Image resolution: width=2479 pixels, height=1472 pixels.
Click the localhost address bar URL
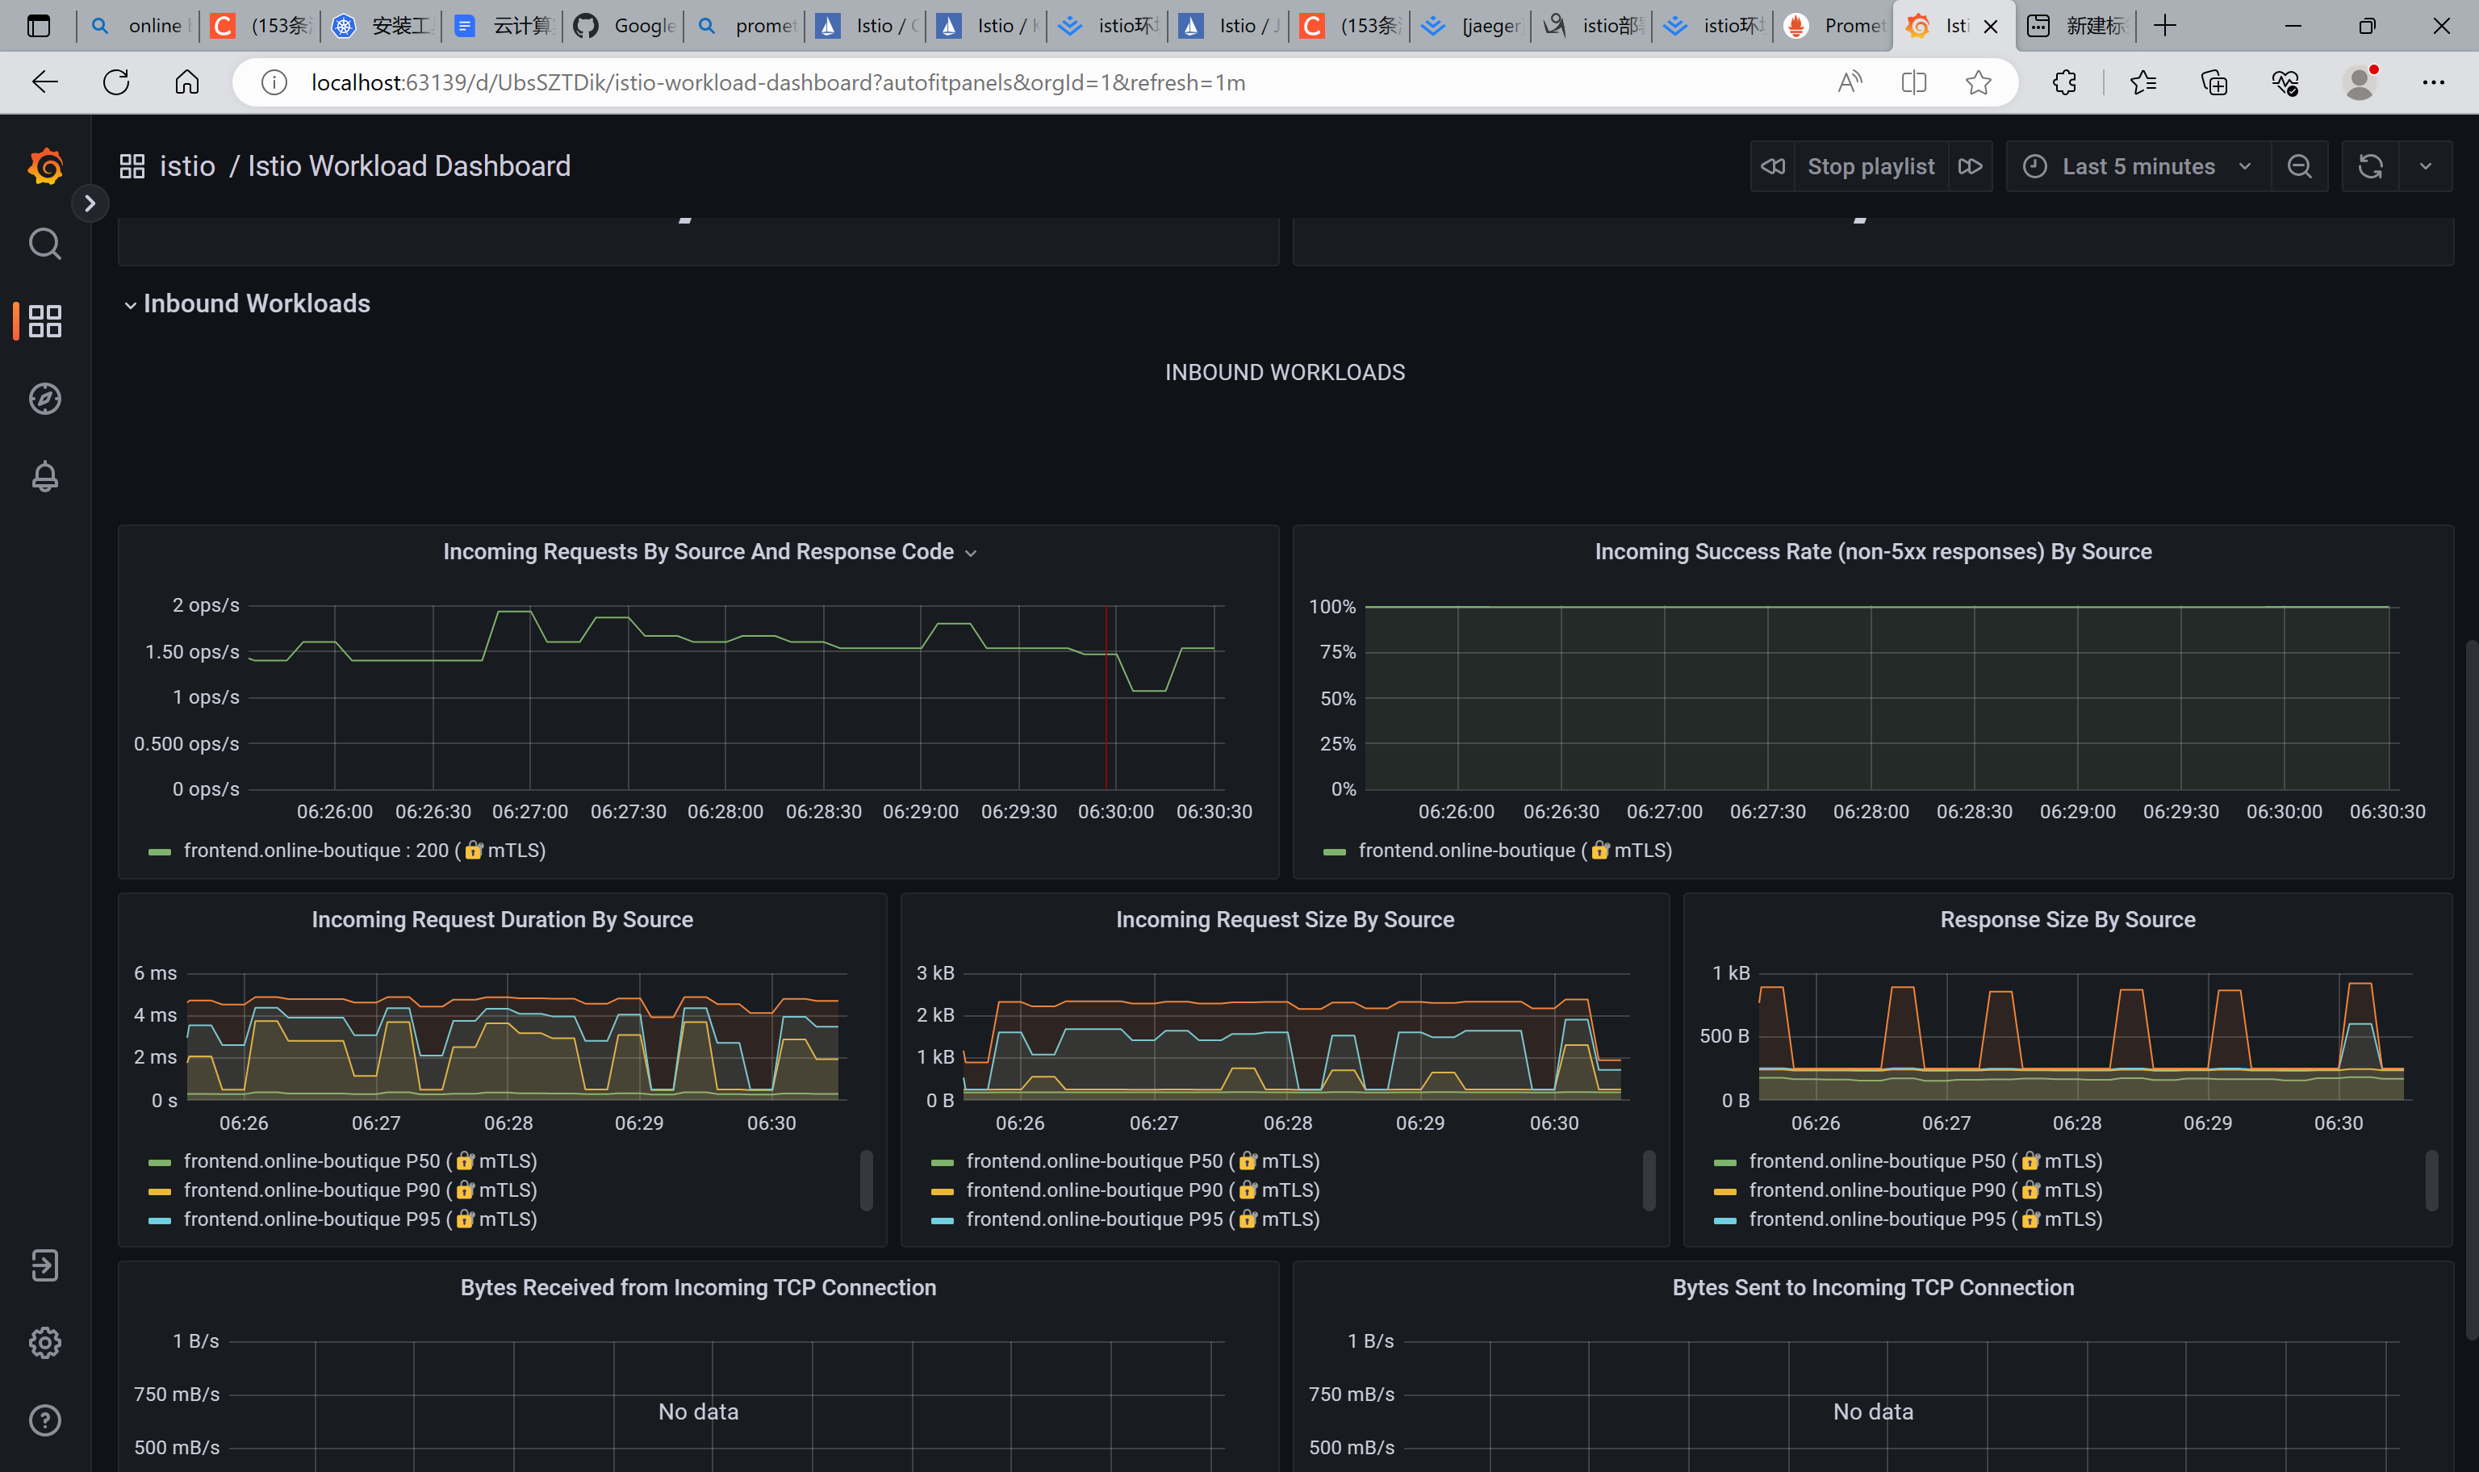779,82
